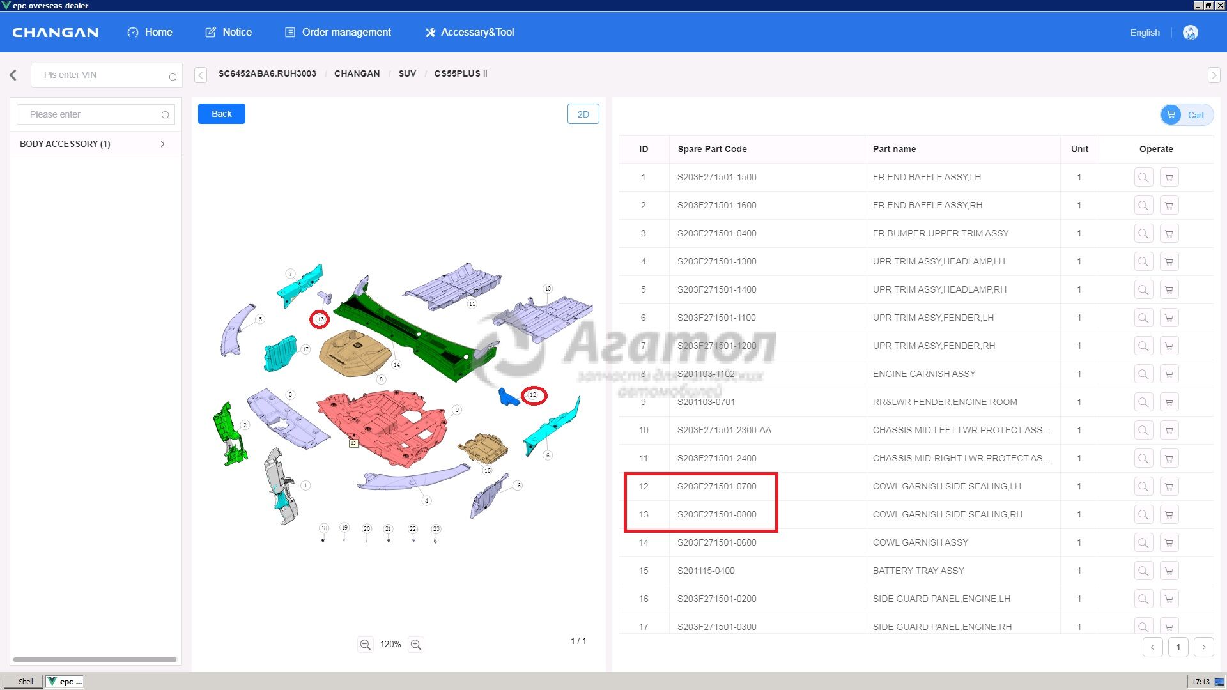Click the globe language icon
The width and height of the screenshot is (1227, 690).
click(1190, 33)
